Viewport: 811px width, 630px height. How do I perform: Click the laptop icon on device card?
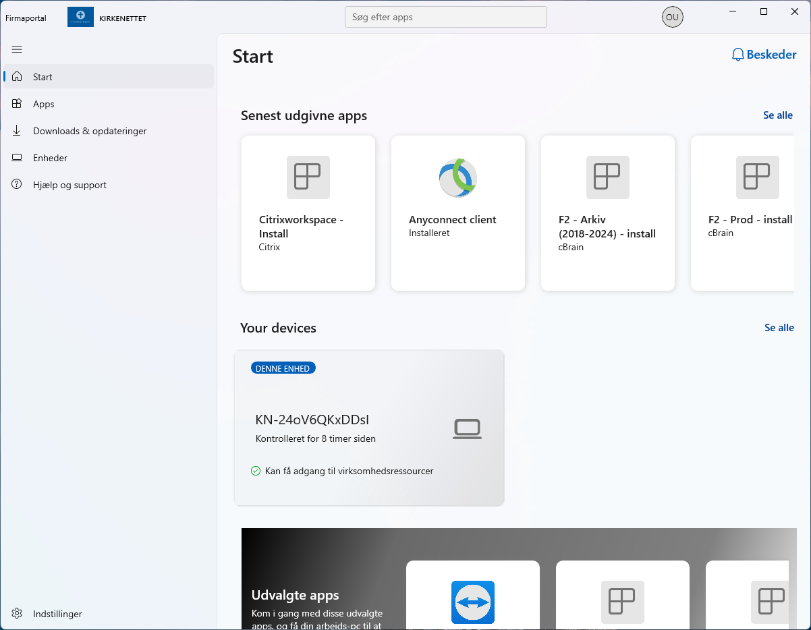point(467,429)
